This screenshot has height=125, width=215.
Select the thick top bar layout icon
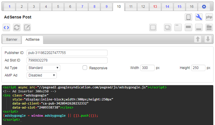click(x=188, y=27)
